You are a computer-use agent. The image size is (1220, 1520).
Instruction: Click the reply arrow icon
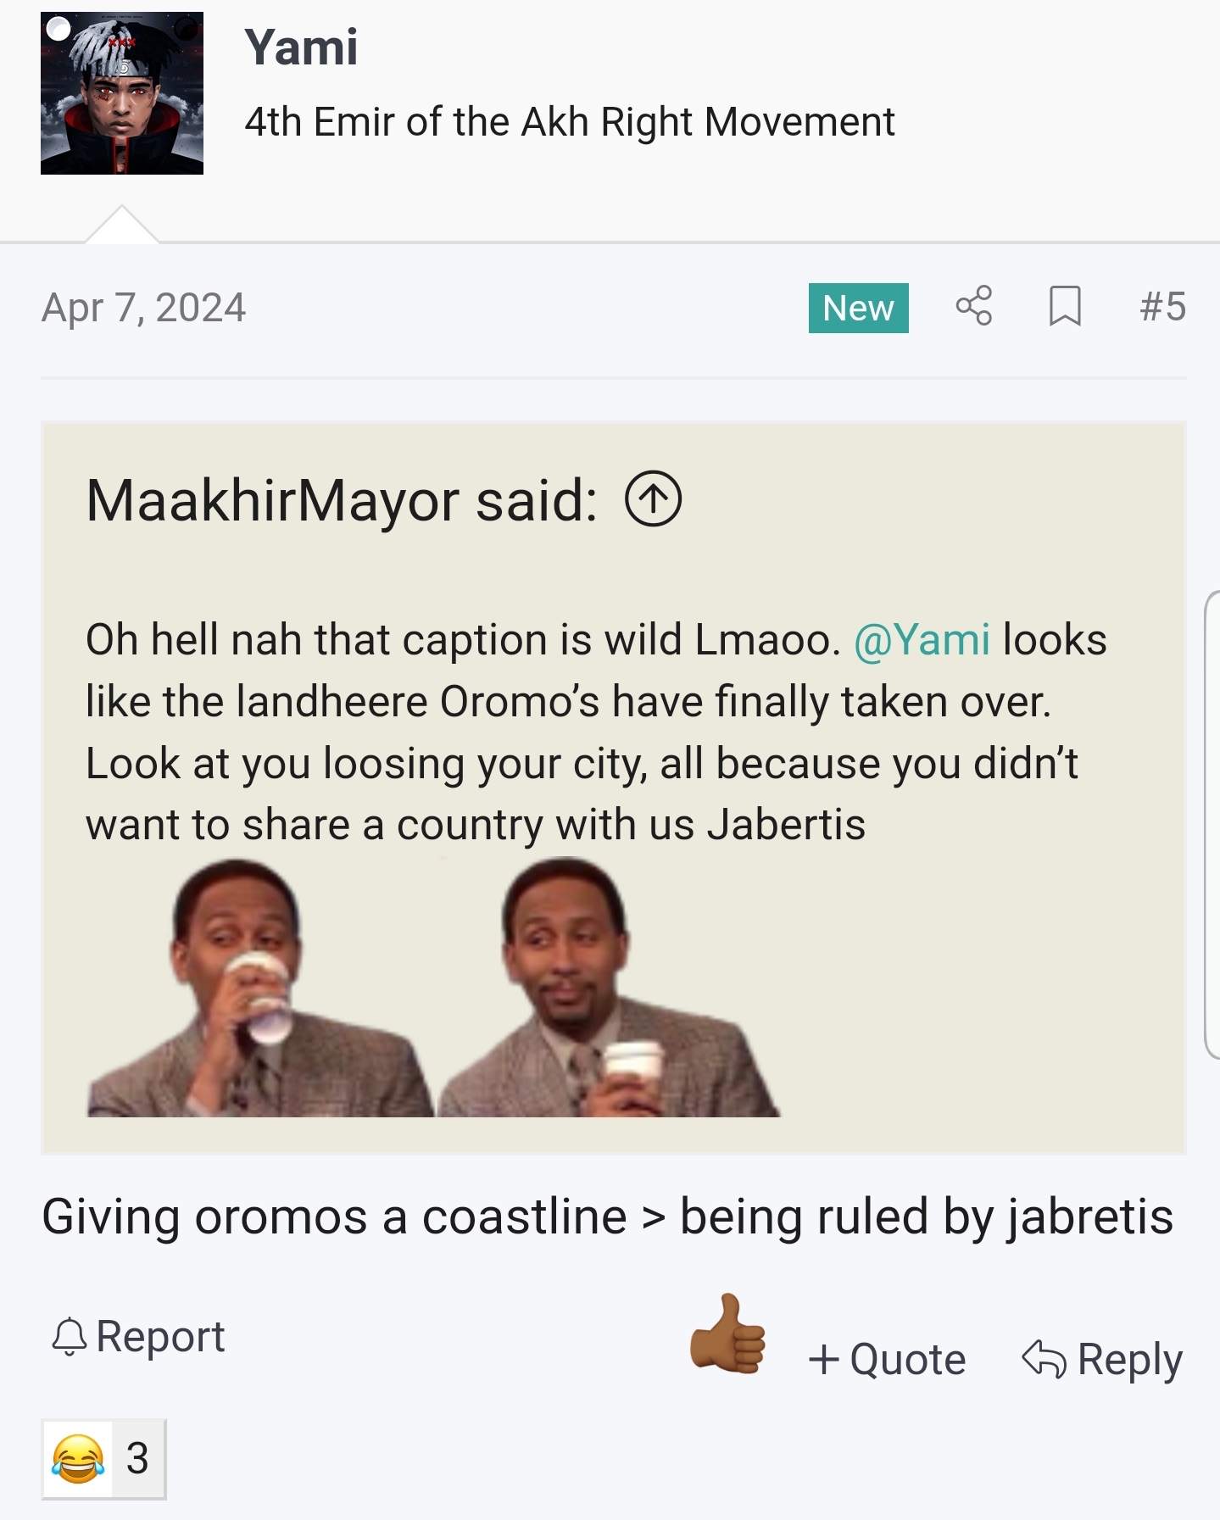pos(1043,1359)
